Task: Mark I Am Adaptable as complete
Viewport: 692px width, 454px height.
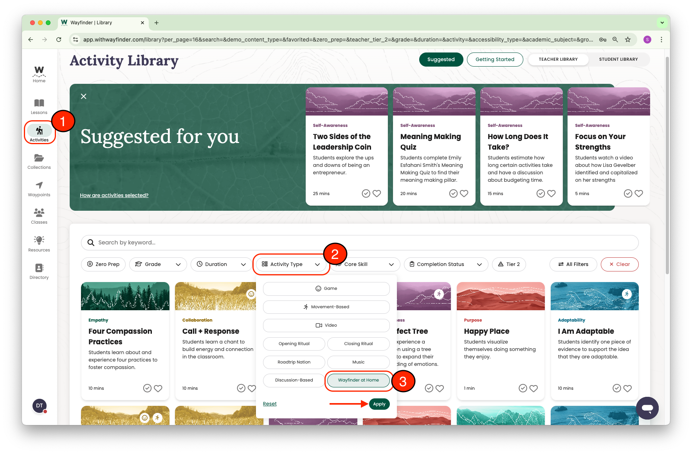Action: pyautogui.click(x=616, y=388)
